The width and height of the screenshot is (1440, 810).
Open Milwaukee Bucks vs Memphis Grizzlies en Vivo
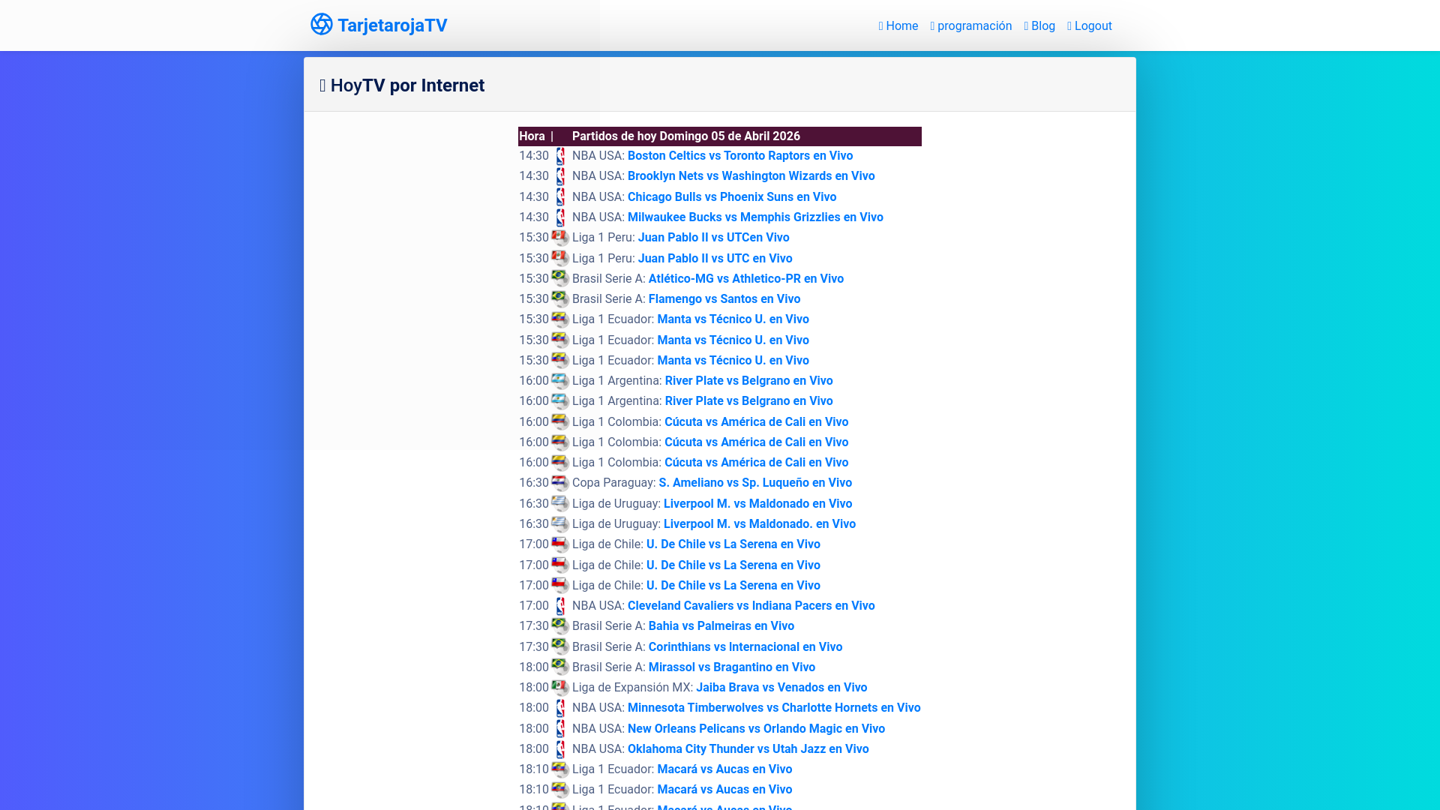pyautogui.click(x=755, y=217)
